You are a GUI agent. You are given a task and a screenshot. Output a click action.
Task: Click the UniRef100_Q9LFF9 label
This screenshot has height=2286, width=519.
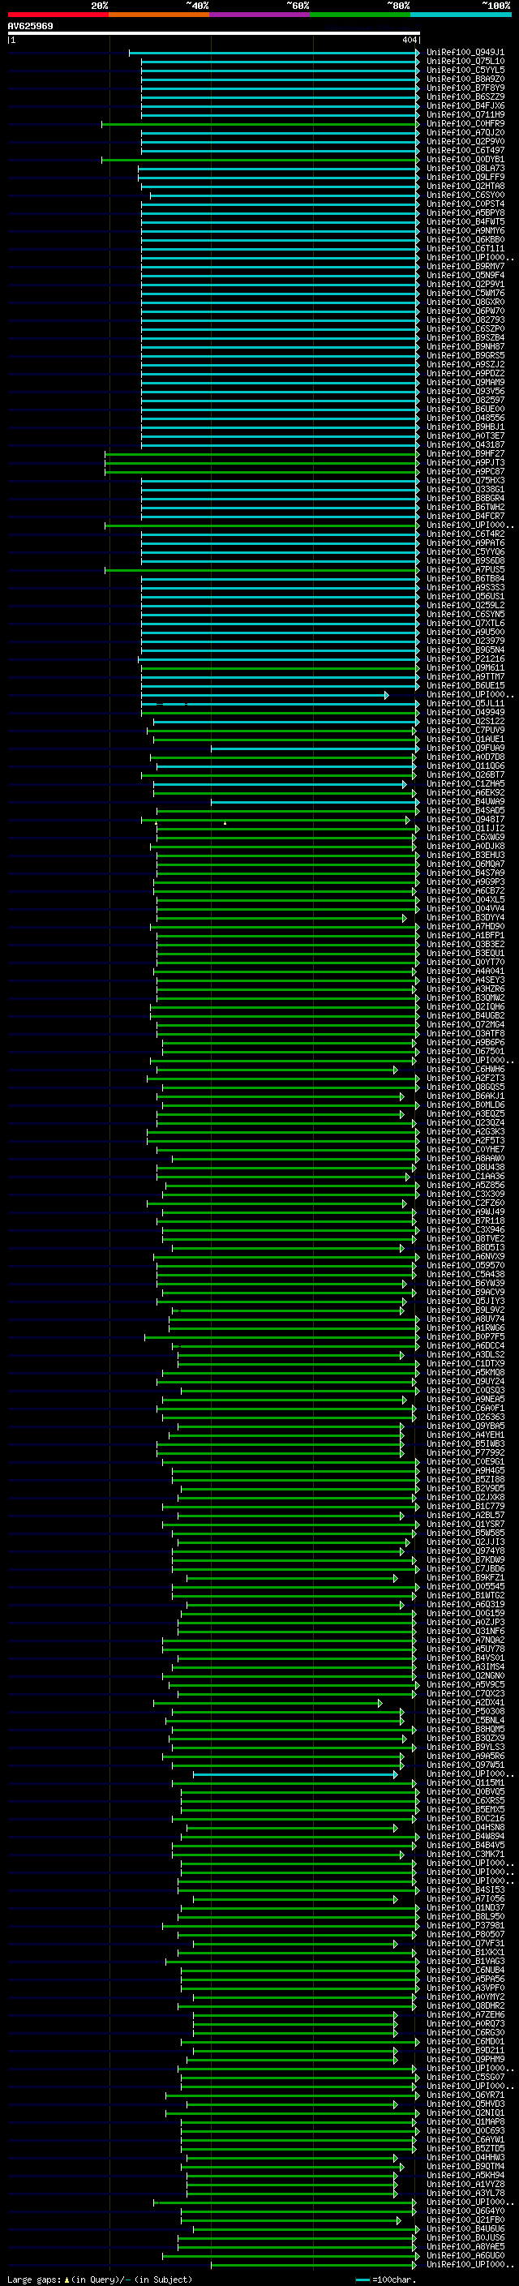[465, 178]
